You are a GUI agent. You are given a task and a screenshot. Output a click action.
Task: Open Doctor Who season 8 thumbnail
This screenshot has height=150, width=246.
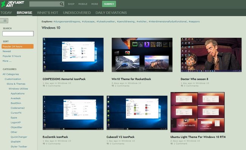[211, 55]
